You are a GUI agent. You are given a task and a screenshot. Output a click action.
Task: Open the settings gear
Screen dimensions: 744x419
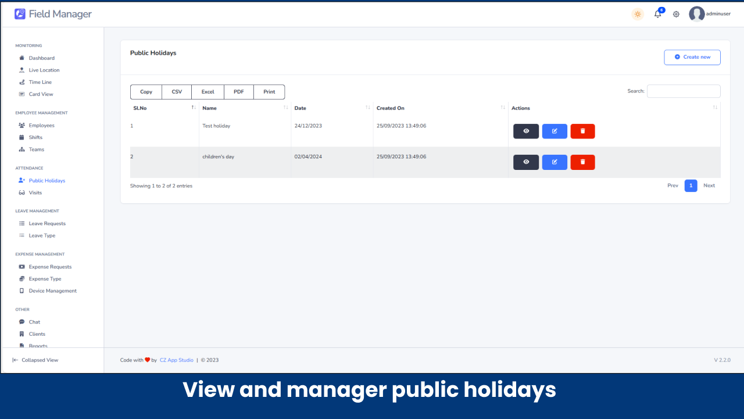tap(676, 13)
